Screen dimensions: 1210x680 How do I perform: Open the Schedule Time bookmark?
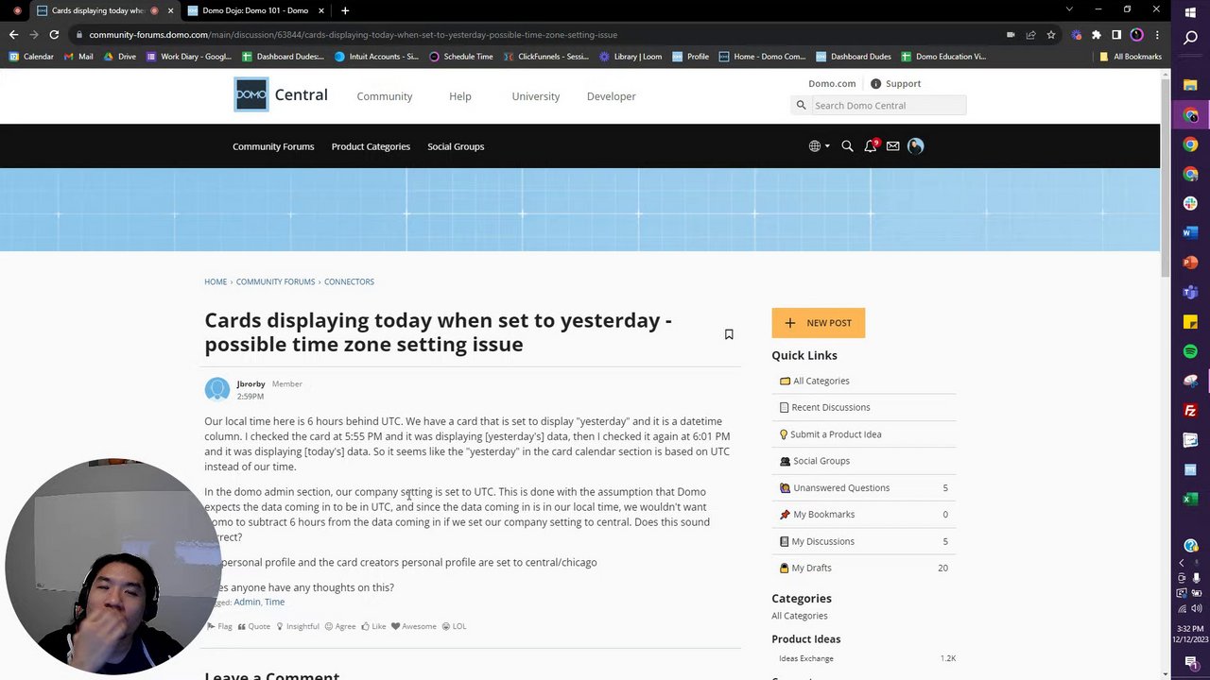coord(461,57)
